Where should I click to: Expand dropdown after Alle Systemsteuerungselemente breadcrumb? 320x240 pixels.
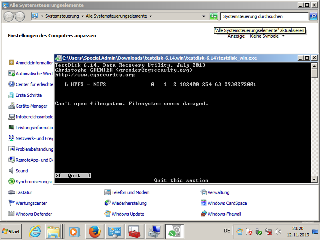[x=151, y=16]
